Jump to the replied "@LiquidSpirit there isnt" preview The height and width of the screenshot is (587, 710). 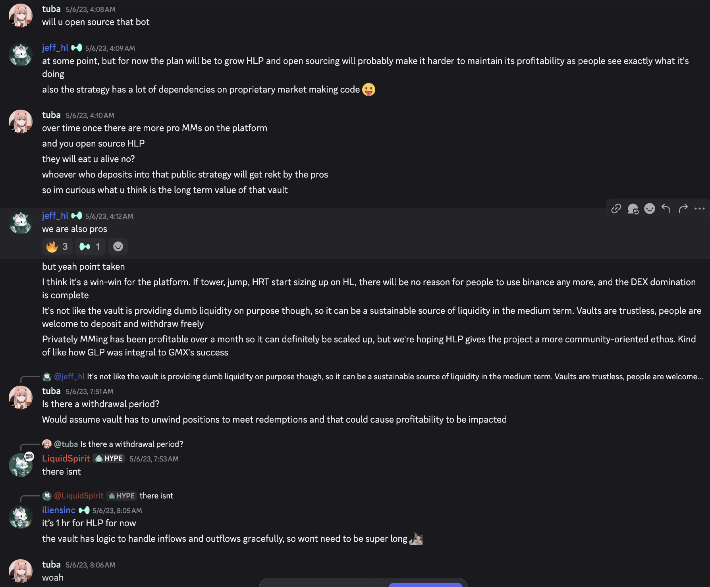click(x=156, y=496)
